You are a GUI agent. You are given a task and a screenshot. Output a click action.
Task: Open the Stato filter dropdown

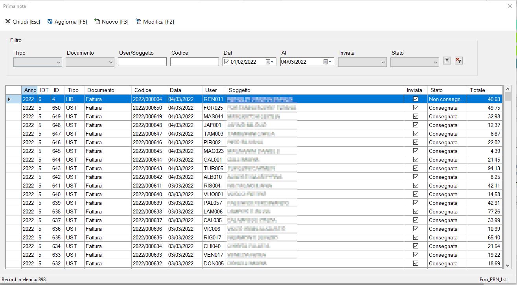(415, 62)
